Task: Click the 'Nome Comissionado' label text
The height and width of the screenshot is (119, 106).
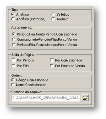Action: (x=31, y=85)
